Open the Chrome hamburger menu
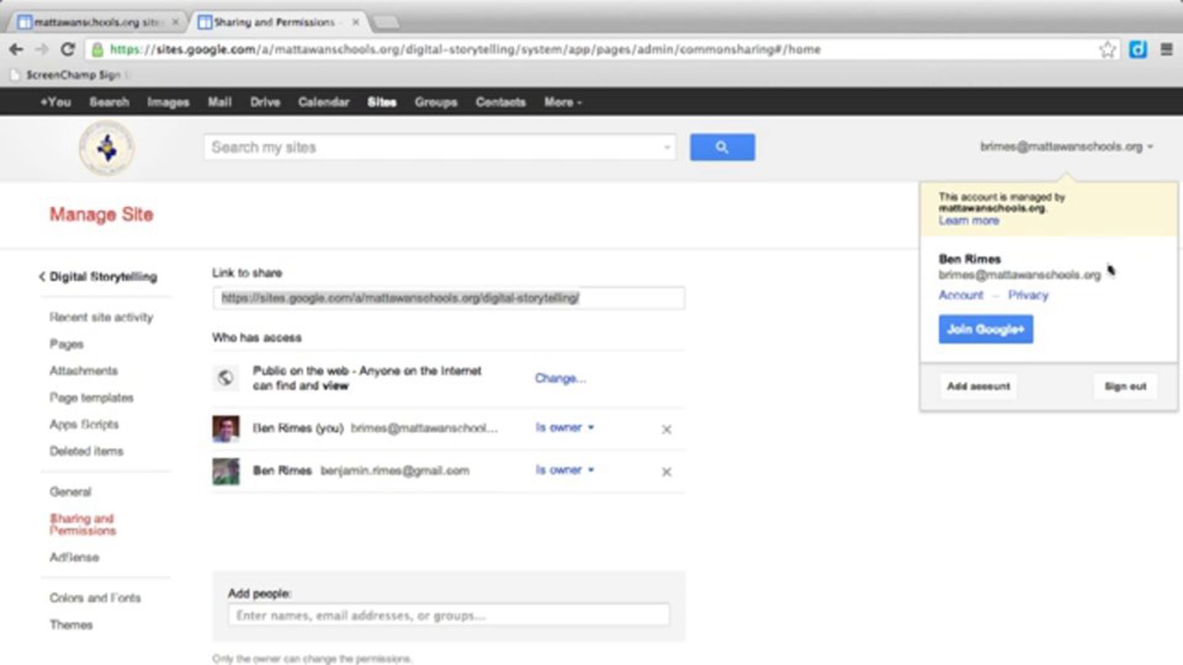Screen dimensions: 1183x665 [1166, 49]
